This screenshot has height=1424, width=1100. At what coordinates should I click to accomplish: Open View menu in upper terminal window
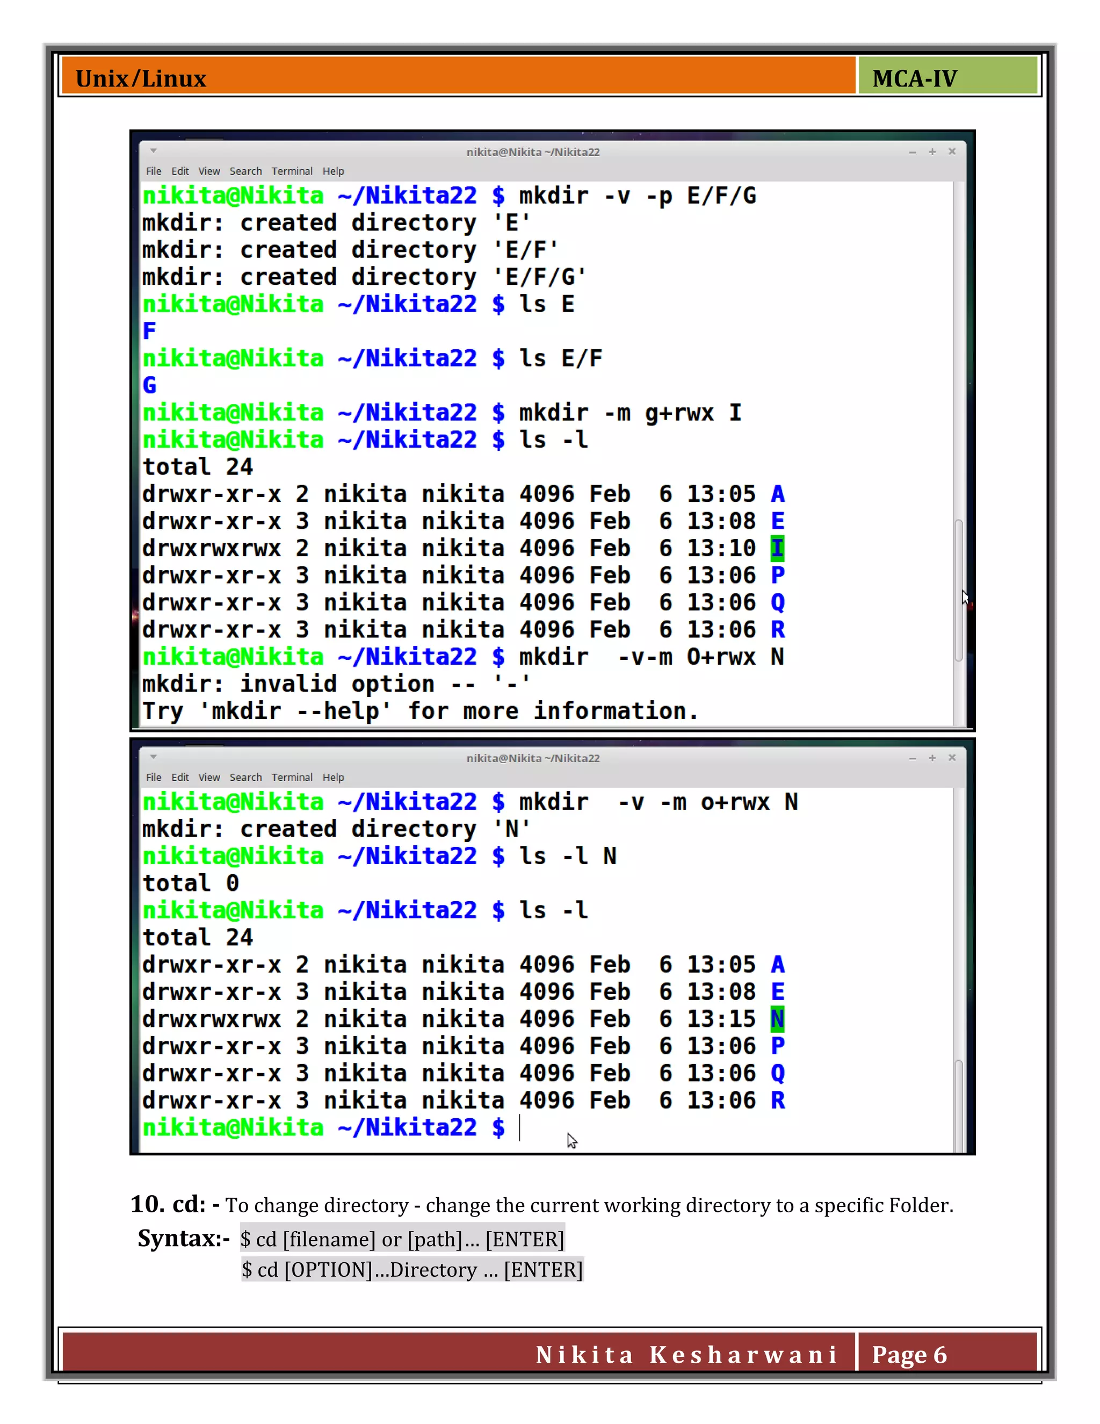pos(209,171)
